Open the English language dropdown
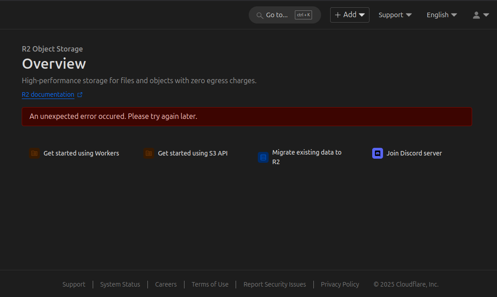 pyautogui.click(x=441, y=15)
